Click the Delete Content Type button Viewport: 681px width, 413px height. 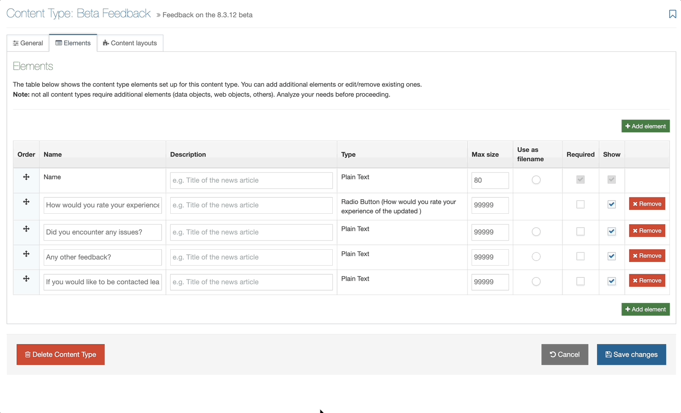[61, 355]
